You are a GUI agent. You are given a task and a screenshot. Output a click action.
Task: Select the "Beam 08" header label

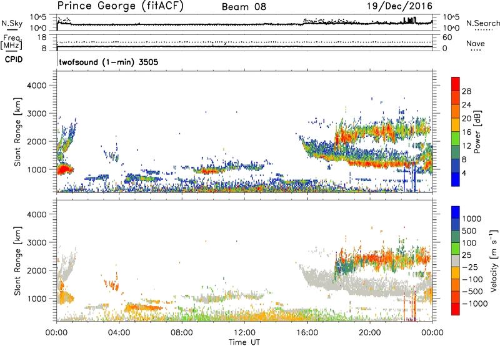(244, 7)
